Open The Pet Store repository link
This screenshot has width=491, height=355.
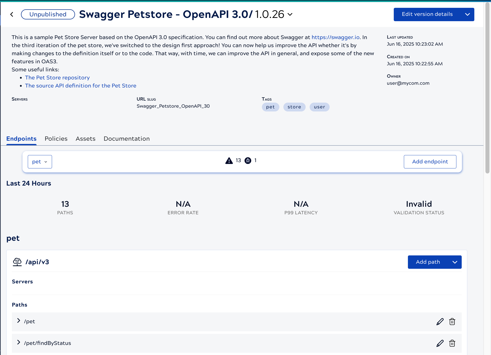click(57, 78)
